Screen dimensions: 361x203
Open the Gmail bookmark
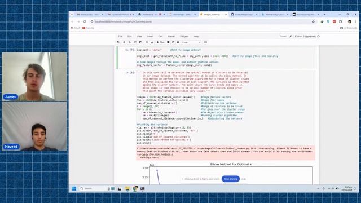coord(75,28)
